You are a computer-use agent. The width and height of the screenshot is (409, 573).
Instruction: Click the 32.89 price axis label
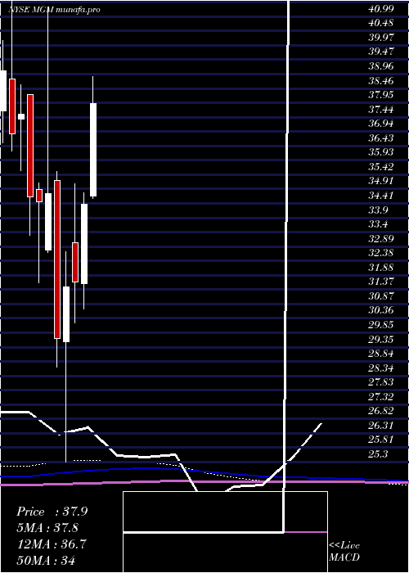pos(381,239)
